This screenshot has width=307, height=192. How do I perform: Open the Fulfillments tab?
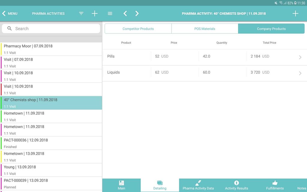275,185
